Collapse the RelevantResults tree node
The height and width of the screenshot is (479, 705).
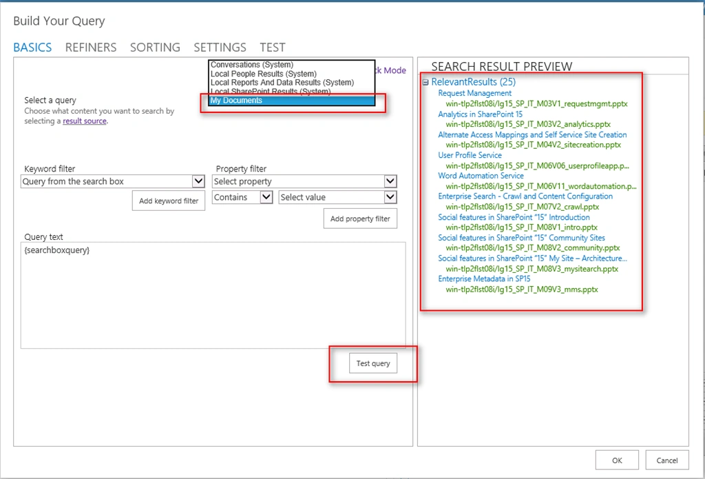[425, 83]
